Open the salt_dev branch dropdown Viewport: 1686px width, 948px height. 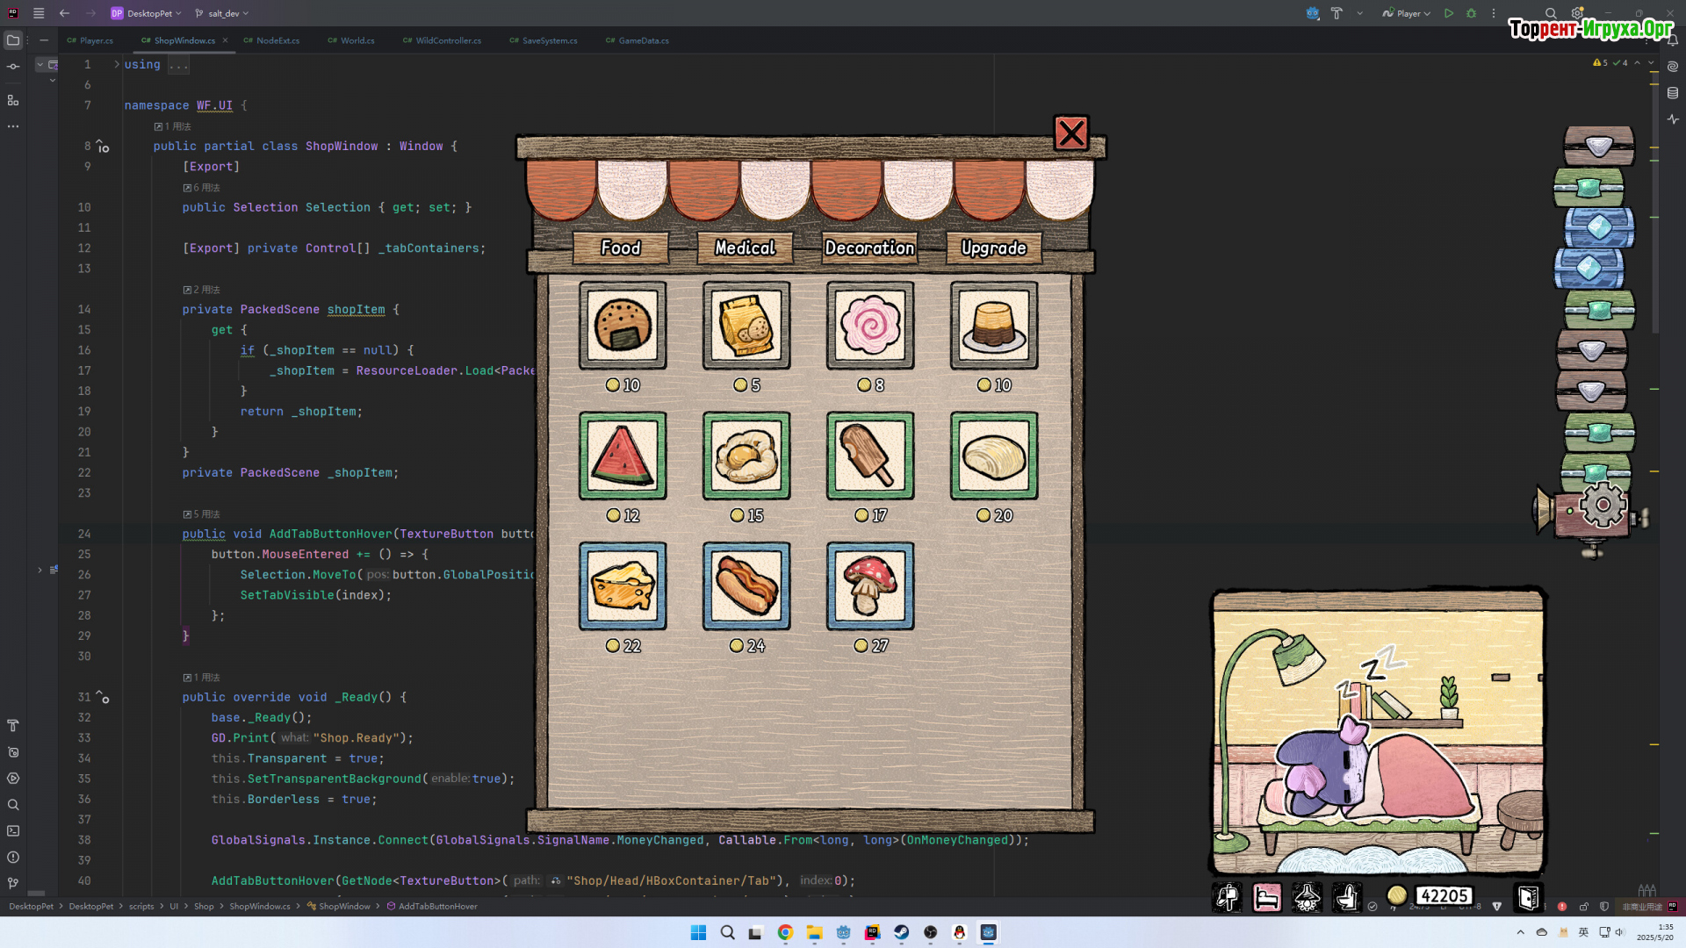[x=223, y=13]
